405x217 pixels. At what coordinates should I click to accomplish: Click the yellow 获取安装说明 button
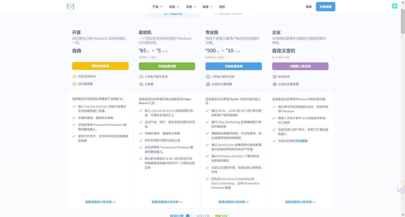point(100,66)
